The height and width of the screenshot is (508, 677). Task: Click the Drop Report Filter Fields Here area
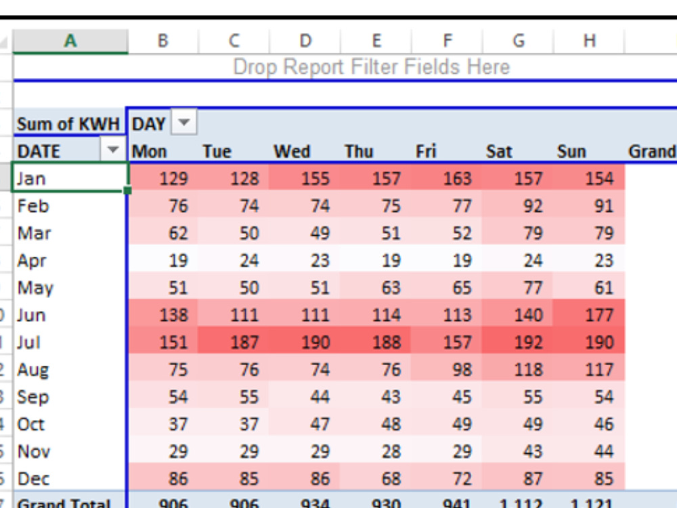point(371,67)
